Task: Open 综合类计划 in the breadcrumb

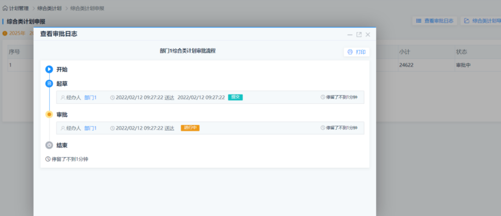Action: pos(49,8)
